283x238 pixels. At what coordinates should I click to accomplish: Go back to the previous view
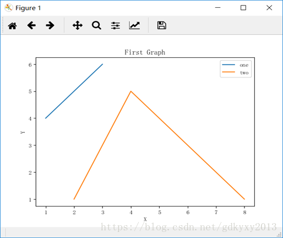(x=31, y=25)
